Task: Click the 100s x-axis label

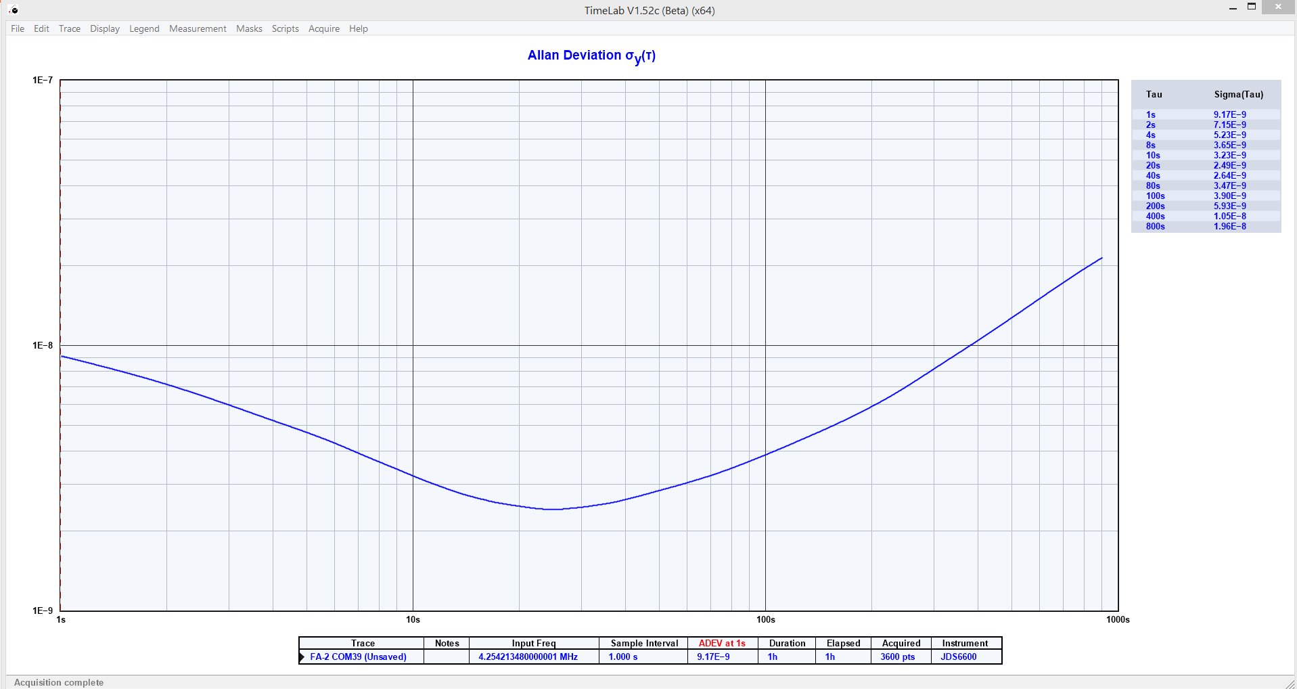Action: tap(765, 619)
